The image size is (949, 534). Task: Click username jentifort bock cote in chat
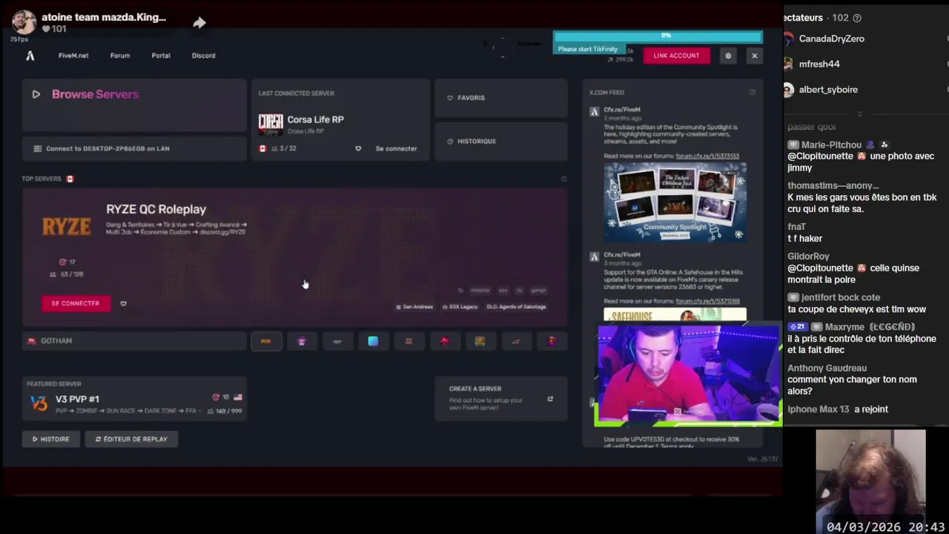pos(841,297)
